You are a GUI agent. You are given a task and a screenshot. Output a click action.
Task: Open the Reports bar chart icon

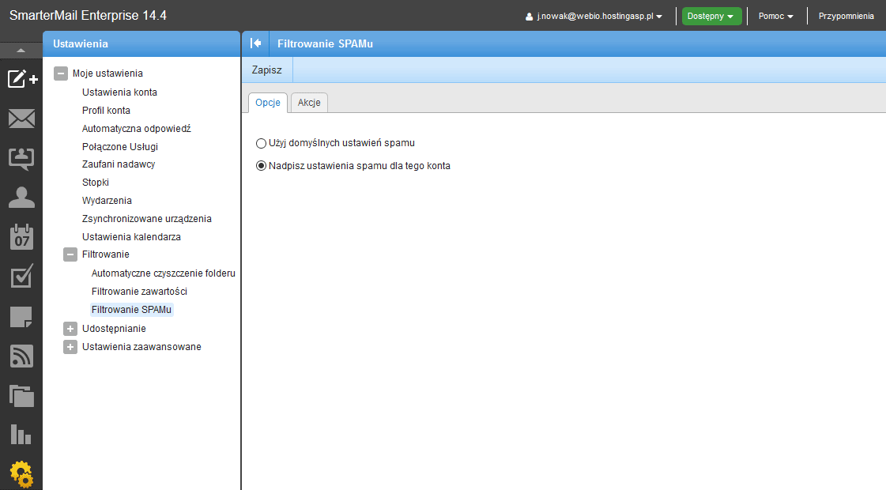pos(21,434)
